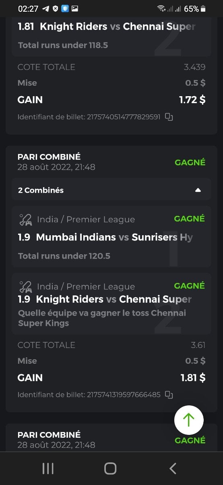This screenshot has width=223, height=485.
Task: Go back using the navigation bar arrow
Action: (173, 468)
